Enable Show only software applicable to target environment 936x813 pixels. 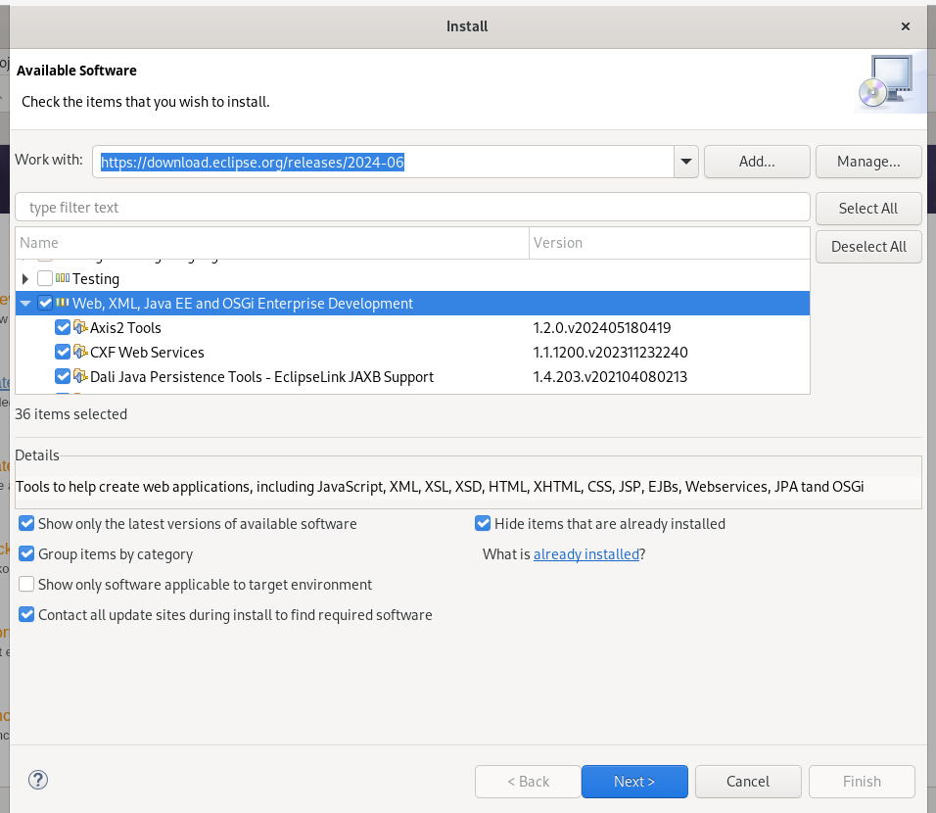coord(26,584)
